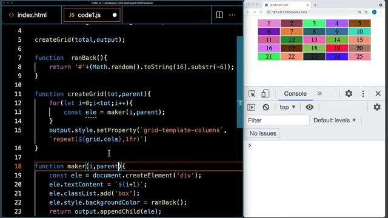The image size is (388, 218).
Task: Click 'classList' on line 21
Action: (80, 194)
